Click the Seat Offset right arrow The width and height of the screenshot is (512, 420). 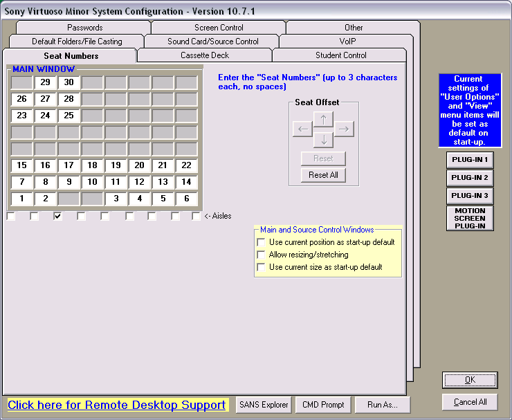click(x=344, y=129)
